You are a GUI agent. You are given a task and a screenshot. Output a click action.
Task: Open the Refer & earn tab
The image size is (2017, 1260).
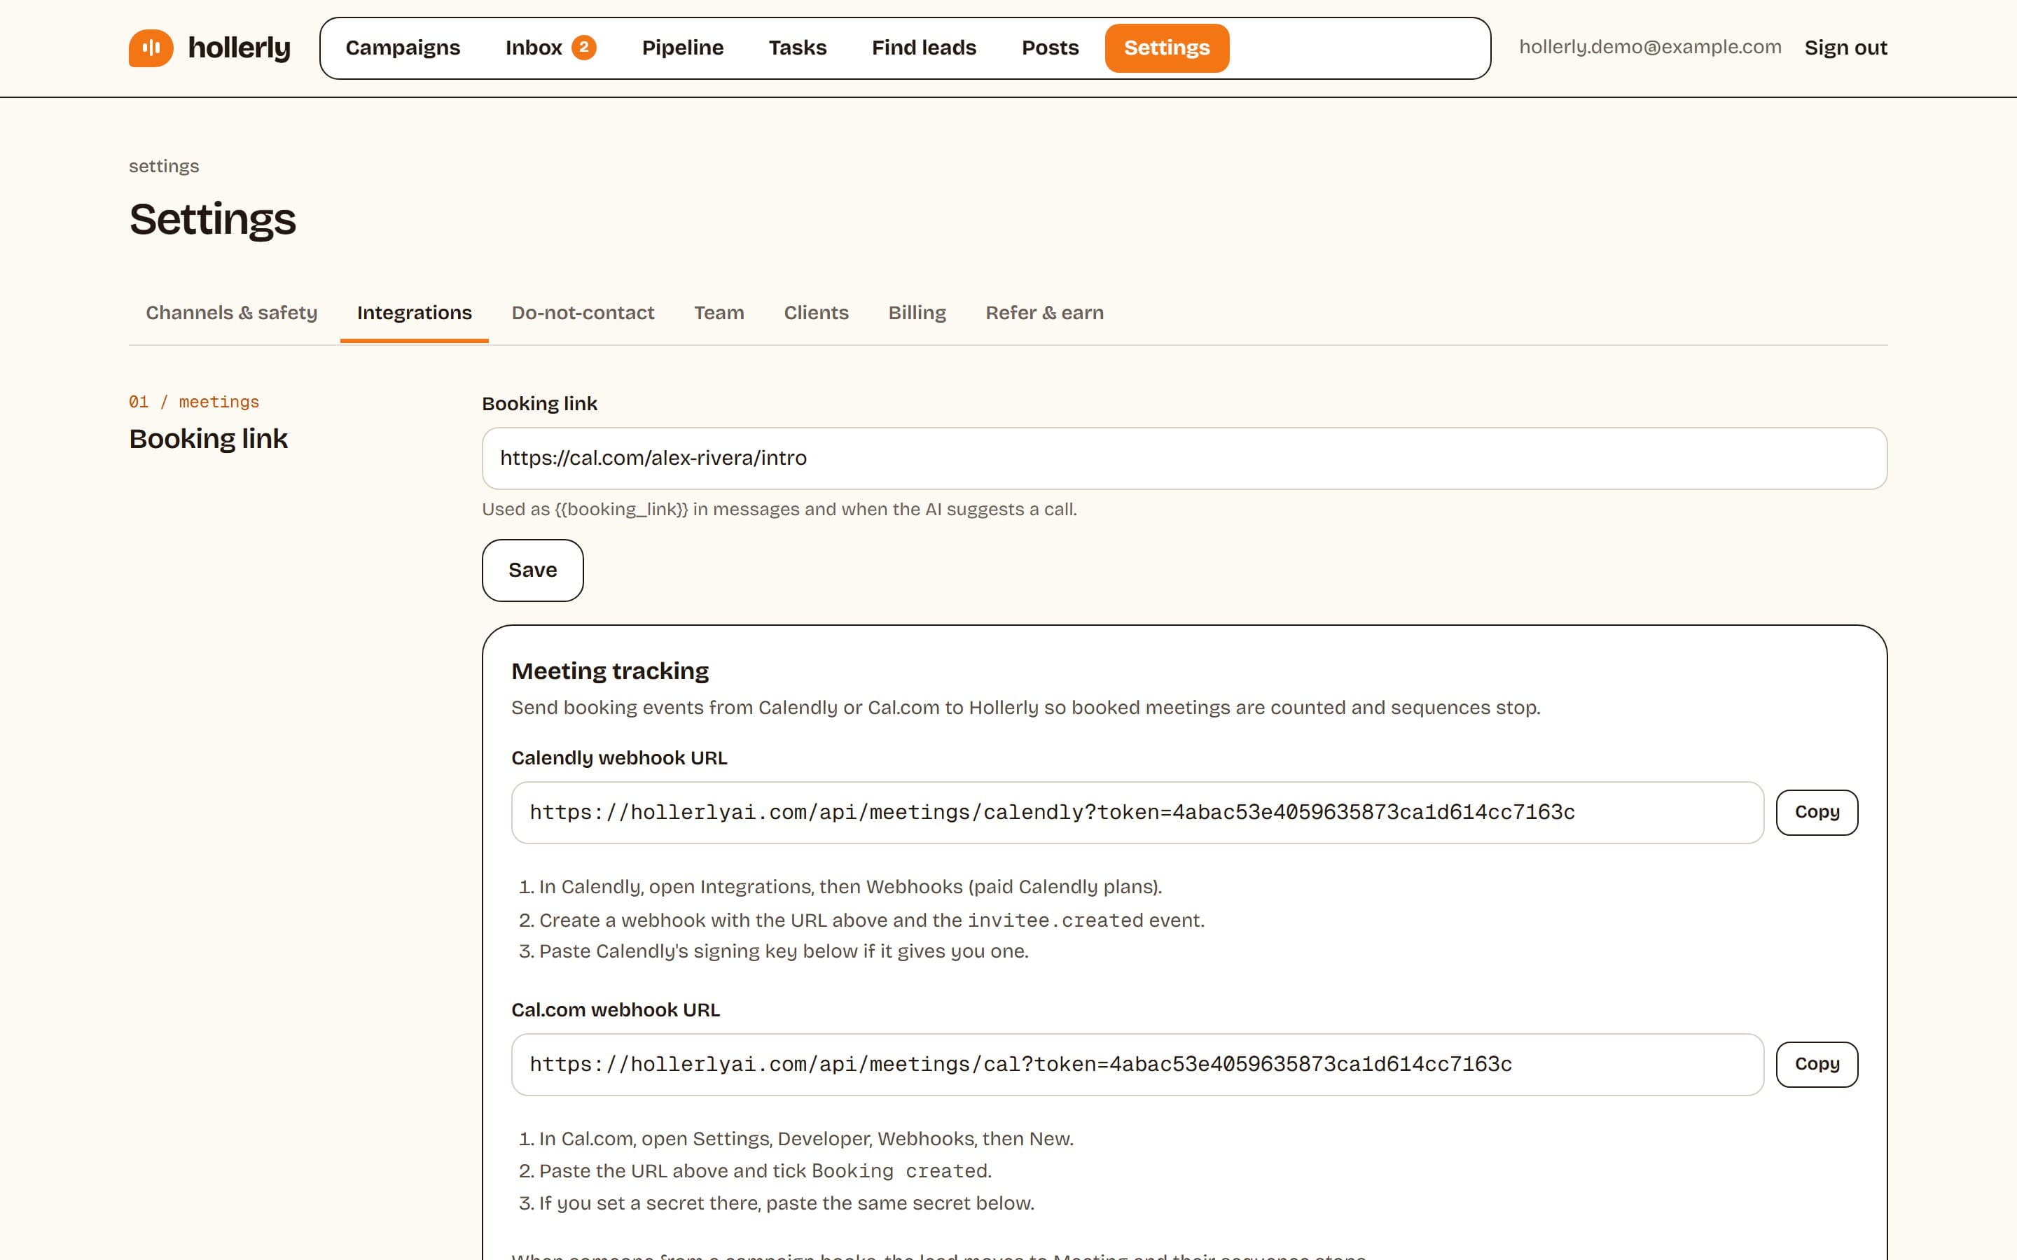(x=1044, y=312)
